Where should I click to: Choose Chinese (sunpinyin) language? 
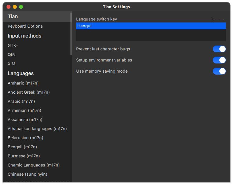pos(27,174)
